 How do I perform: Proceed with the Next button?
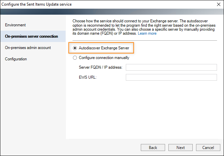tap(181, 147)
